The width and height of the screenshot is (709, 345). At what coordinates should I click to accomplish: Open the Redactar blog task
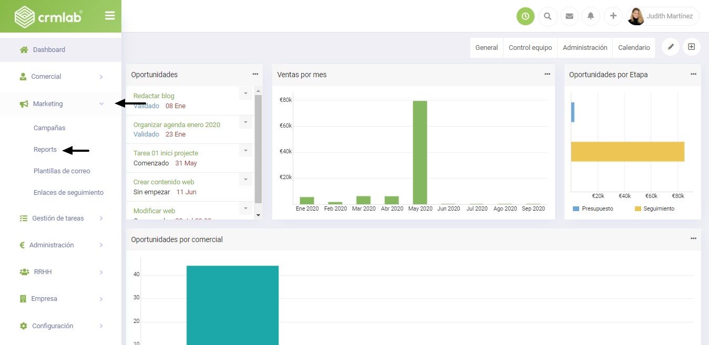[153, 96]
